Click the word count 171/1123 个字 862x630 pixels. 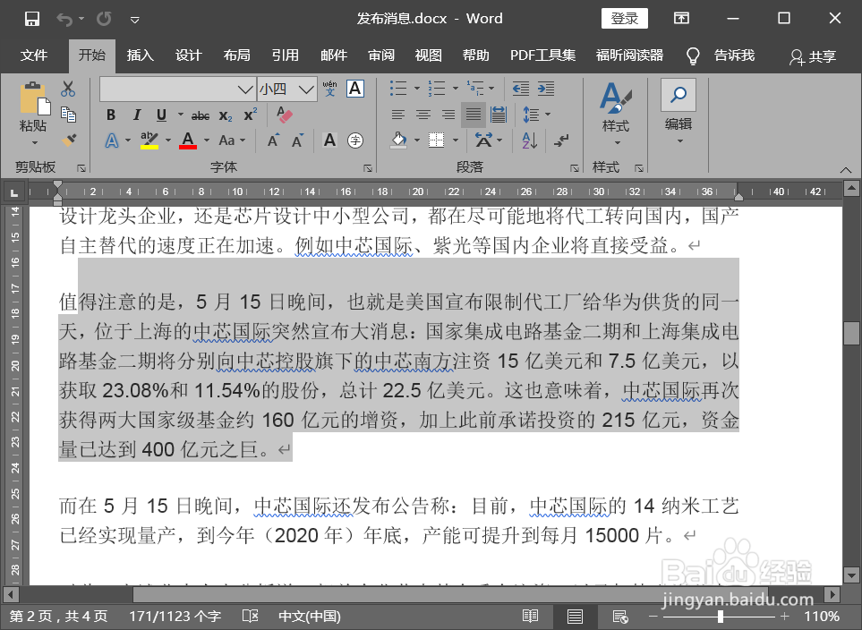175,617
